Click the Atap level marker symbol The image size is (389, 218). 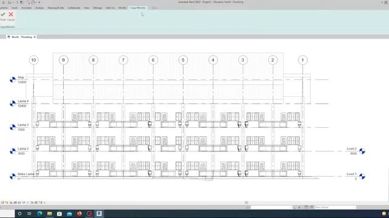click(x=12, y=79)
